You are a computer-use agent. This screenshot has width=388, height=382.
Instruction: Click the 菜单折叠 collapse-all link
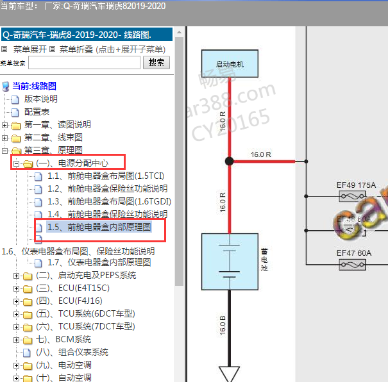tap(76, 49)
